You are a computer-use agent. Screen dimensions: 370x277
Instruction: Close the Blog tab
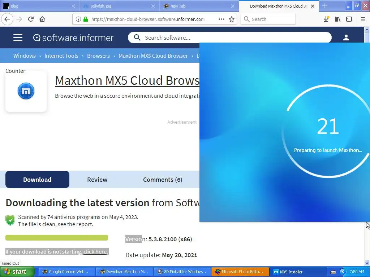73,6
